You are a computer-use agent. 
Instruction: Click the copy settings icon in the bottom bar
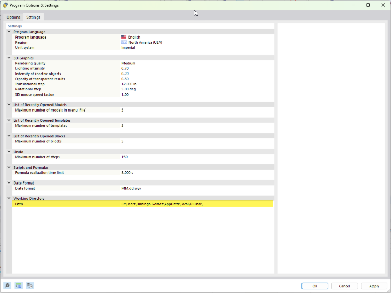coord(30,285)
